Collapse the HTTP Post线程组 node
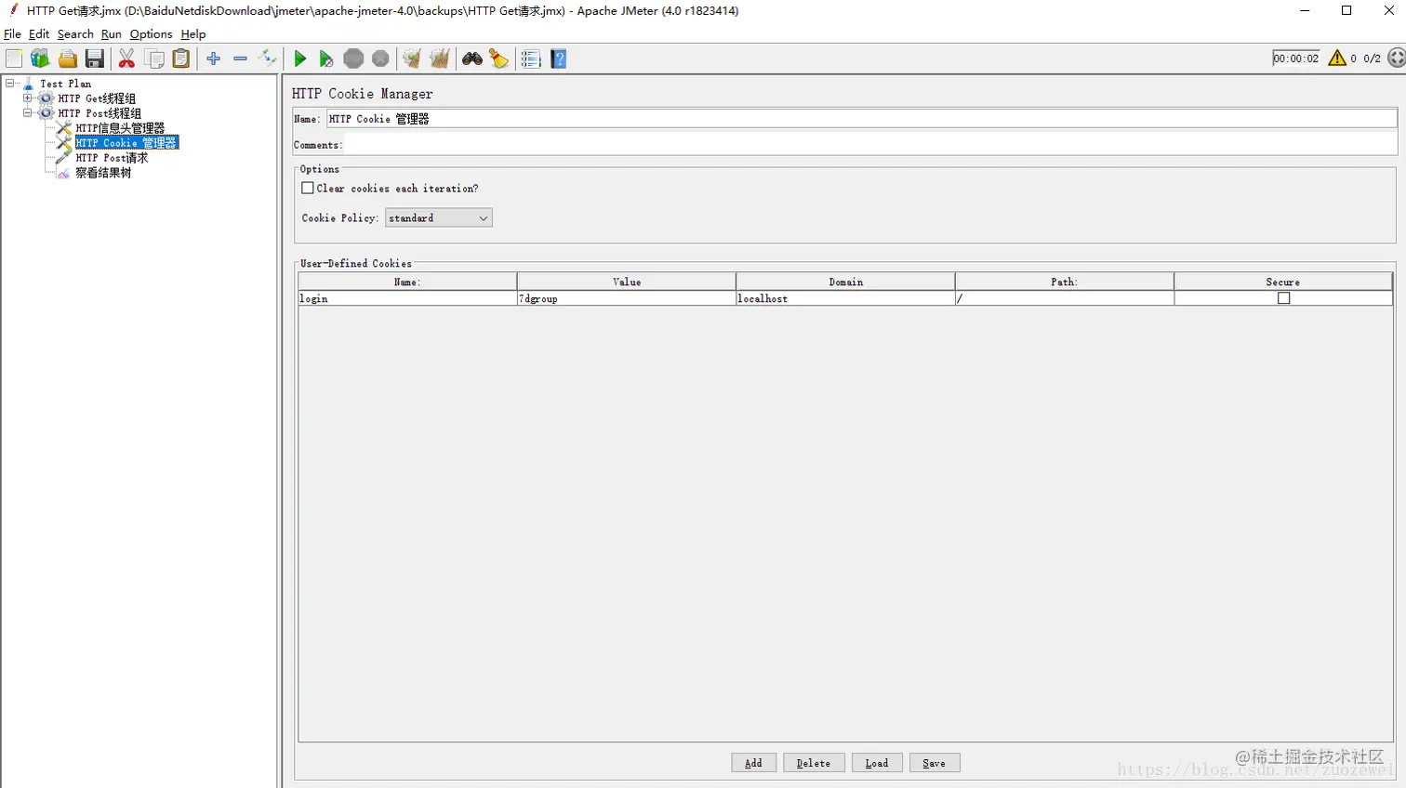The image size is (1406, 788). (x=28, y=113)
